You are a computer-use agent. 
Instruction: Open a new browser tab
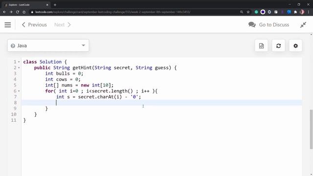pos(55,5)
